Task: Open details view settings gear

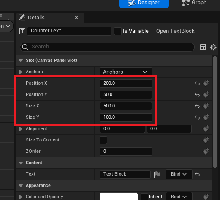Action: (213, 47)
